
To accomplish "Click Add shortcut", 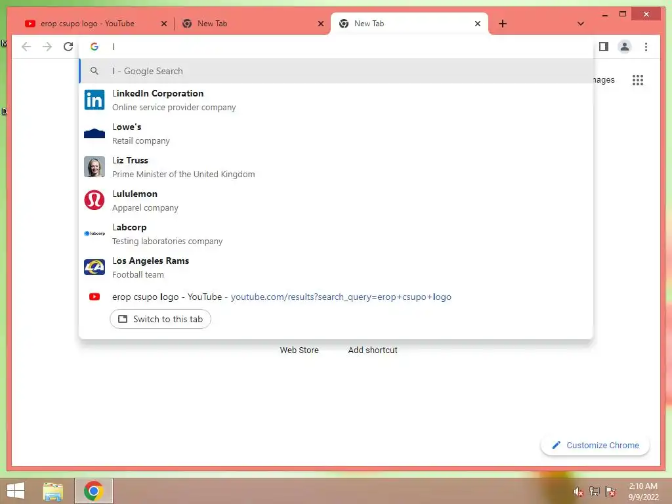I will coord(373,350).
